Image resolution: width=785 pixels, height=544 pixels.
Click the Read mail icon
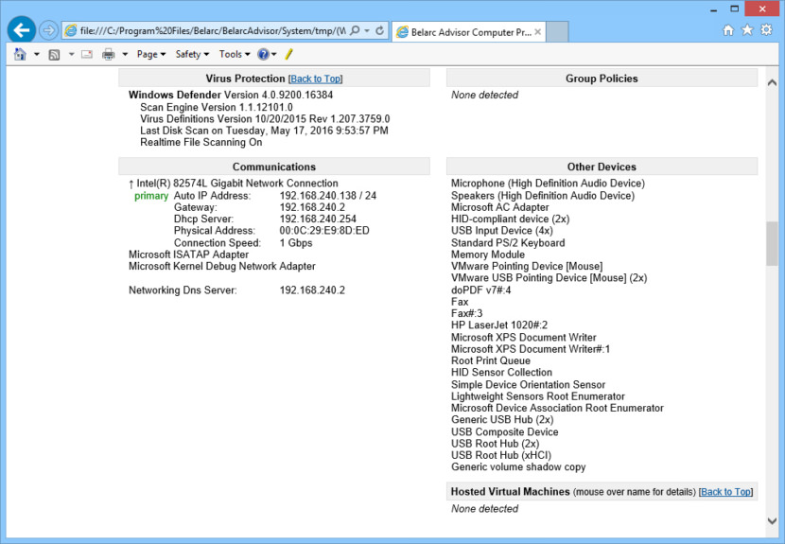[87, 54]
